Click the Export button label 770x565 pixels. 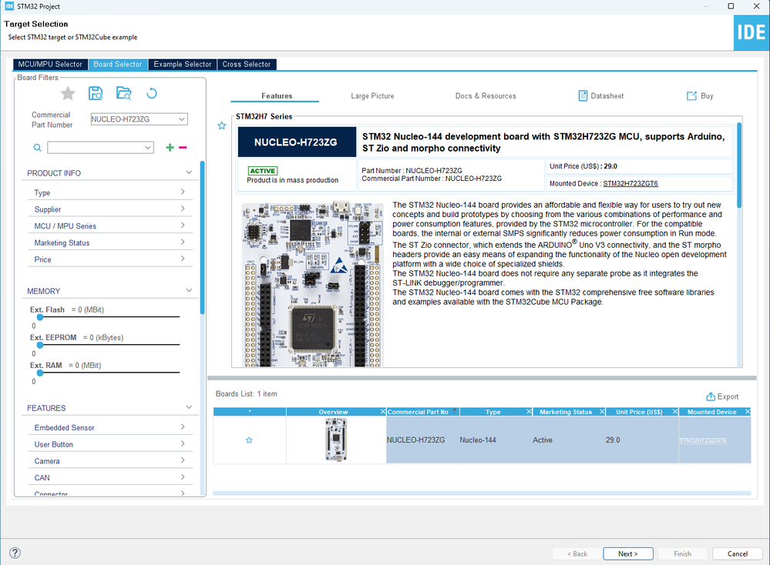click(728, 396)
